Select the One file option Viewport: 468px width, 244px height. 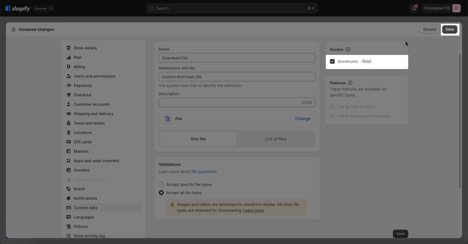198,139
